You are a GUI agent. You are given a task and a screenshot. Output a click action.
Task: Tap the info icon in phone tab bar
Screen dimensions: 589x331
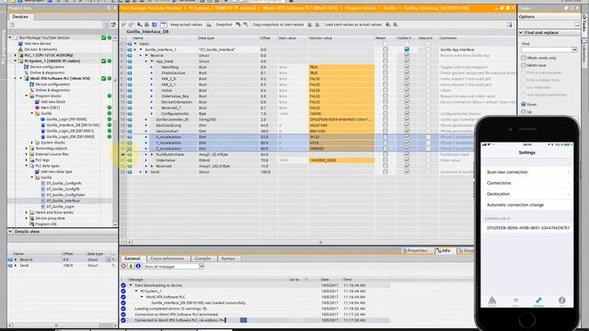click(x=561, y=301)
